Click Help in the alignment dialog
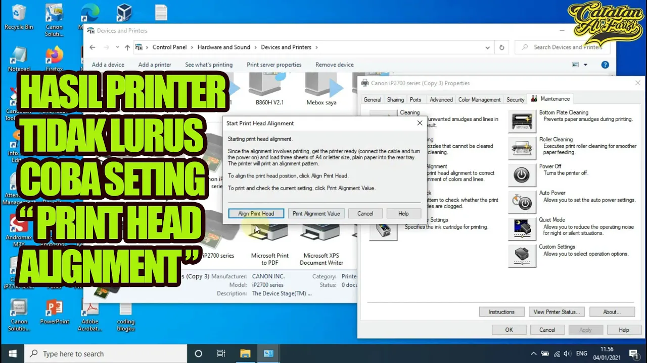The height and width of the screenshot is (363, 647). pos(403,214)
